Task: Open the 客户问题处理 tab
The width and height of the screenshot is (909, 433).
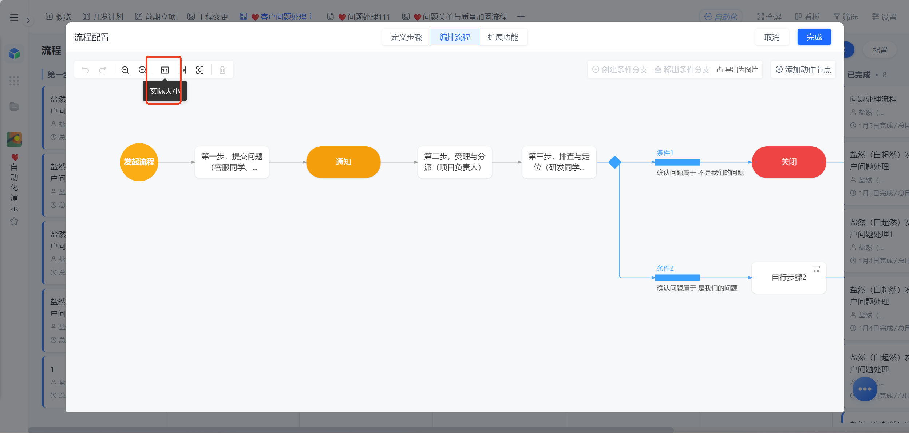Action: [x=273, y=17]
